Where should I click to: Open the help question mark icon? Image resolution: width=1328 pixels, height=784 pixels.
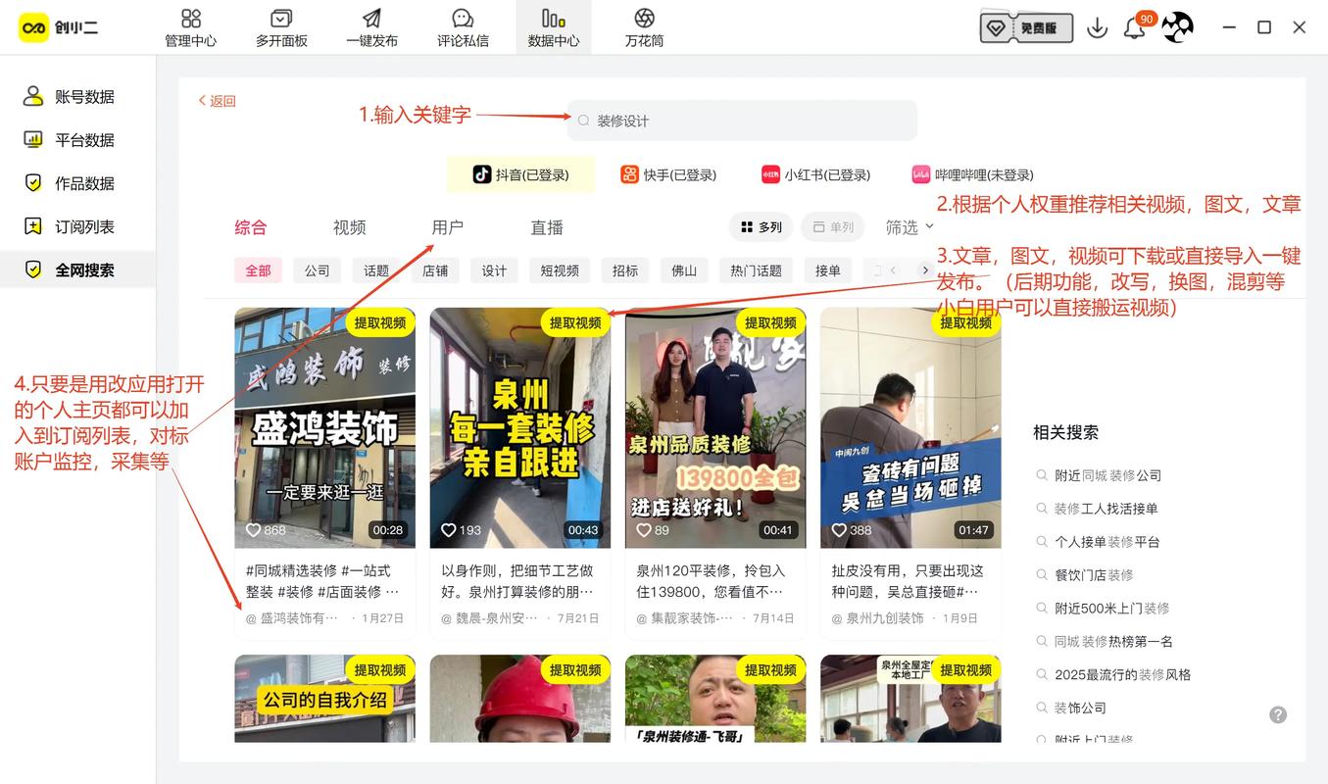tap(1277, 714)
